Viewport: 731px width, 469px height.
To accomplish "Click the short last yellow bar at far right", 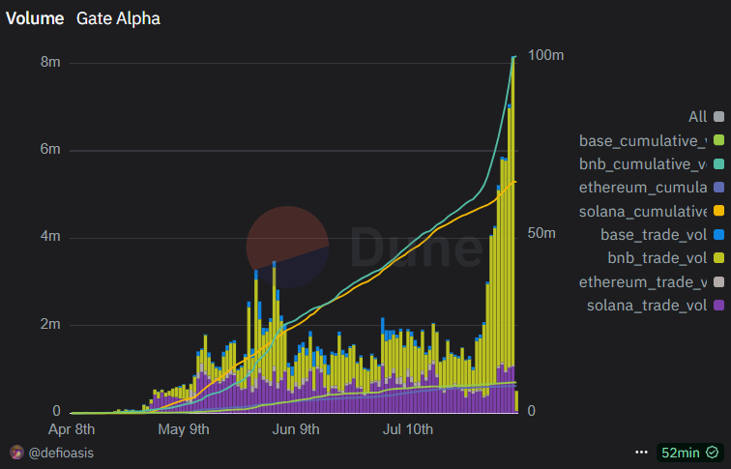I will pos(516,401).
